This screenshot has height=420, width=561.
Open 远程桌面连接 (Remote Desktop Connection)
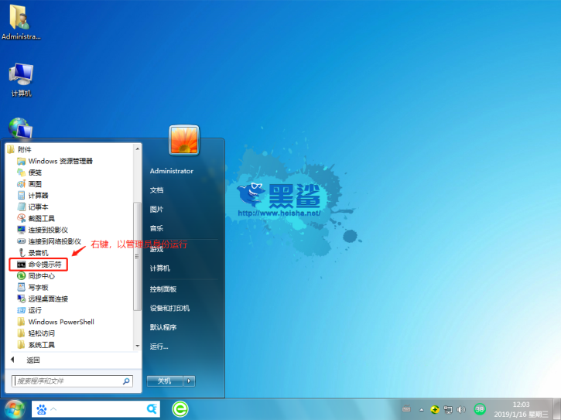click(47, 299)
